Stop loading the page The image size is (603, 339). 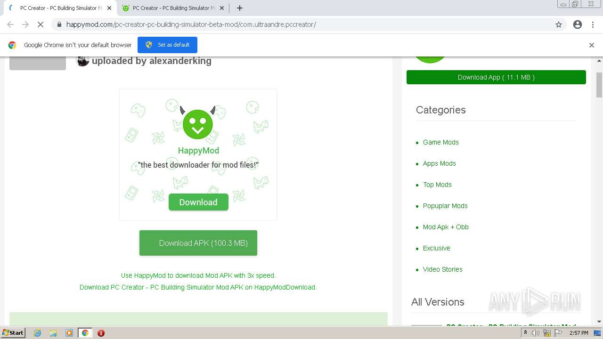click(x=41, y=24)
